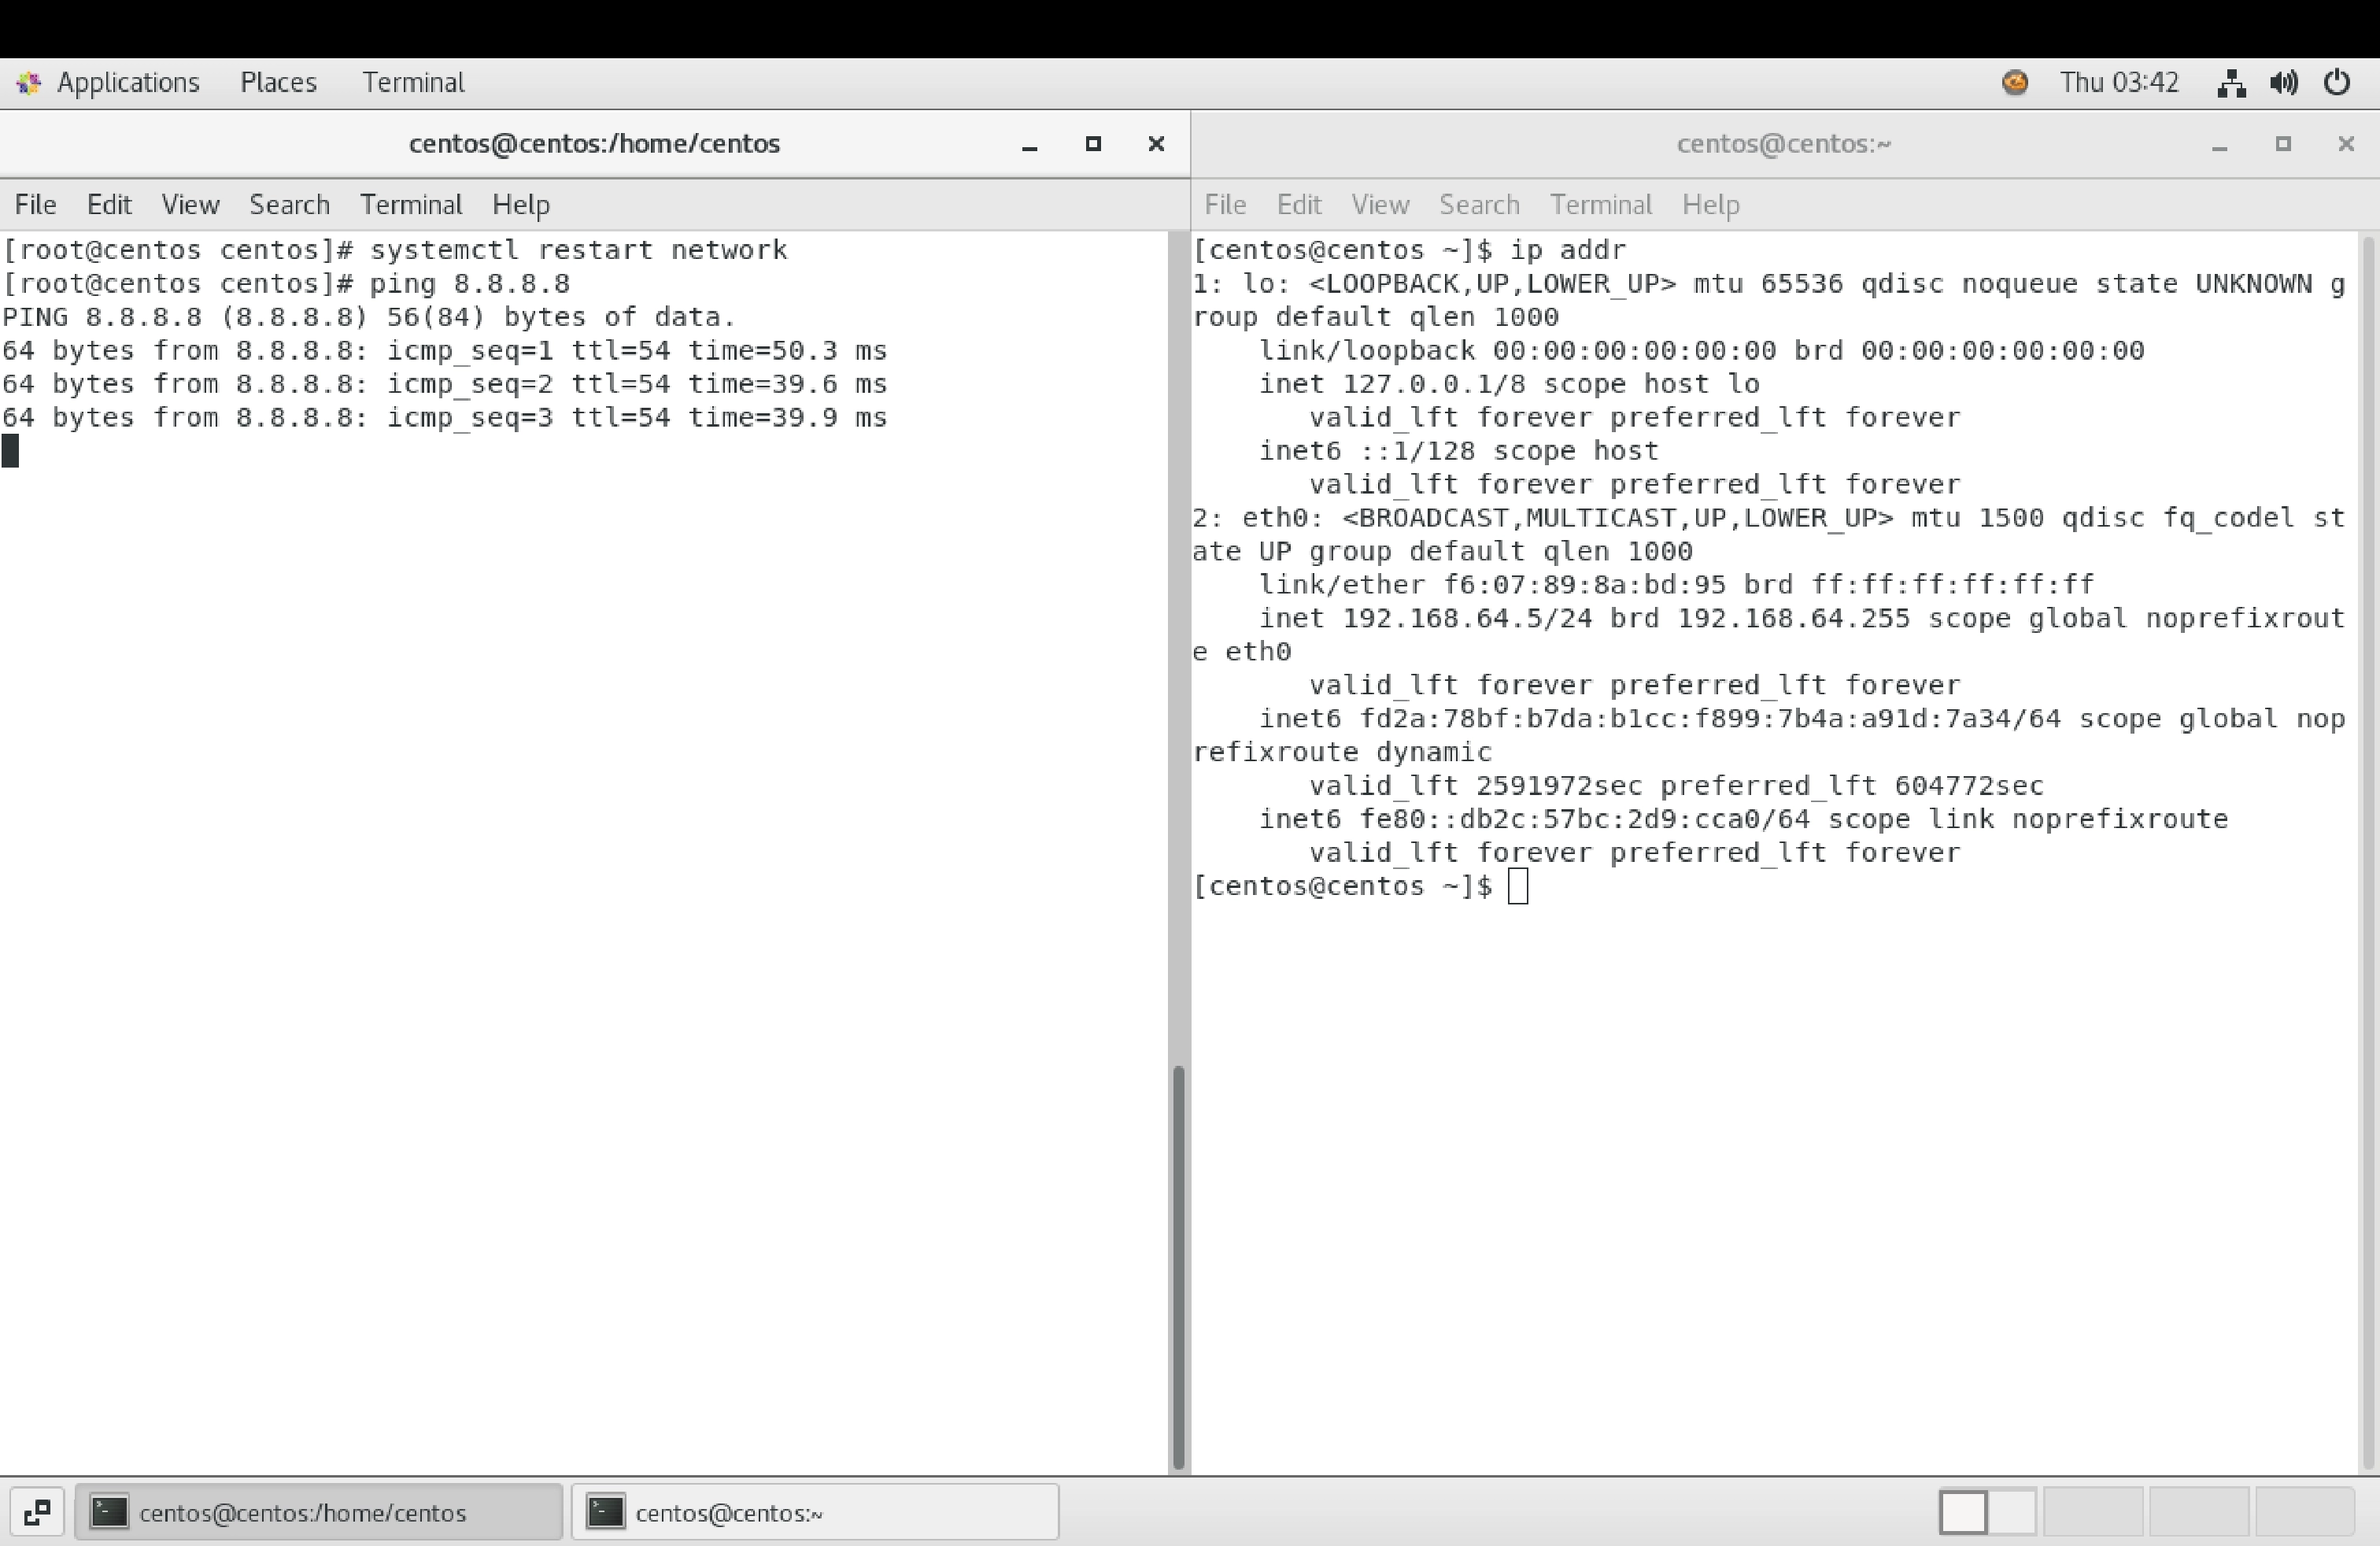Minimize the right centos@centos:~ window
This screenshot has width=2380, height=1546.
point(2219,145)
